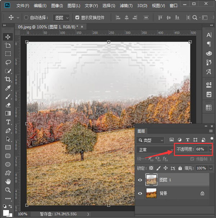Hide 图层 1 with its eye icon

[140, 180]
